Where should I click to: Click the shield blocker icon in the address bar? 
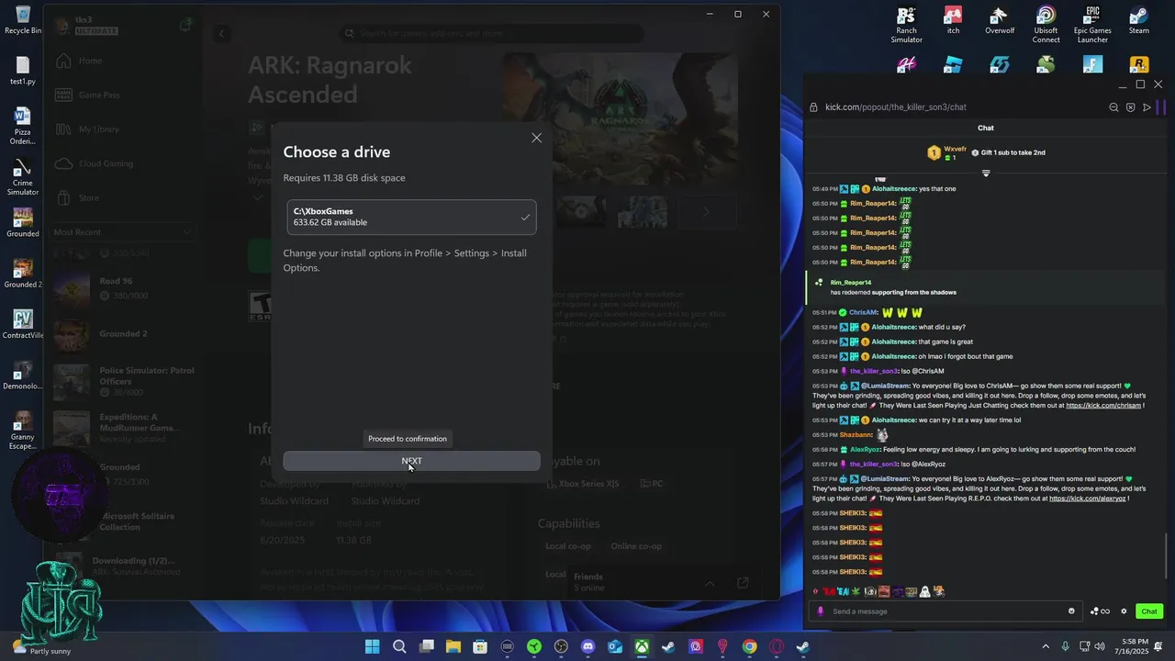pos(1130,107)
